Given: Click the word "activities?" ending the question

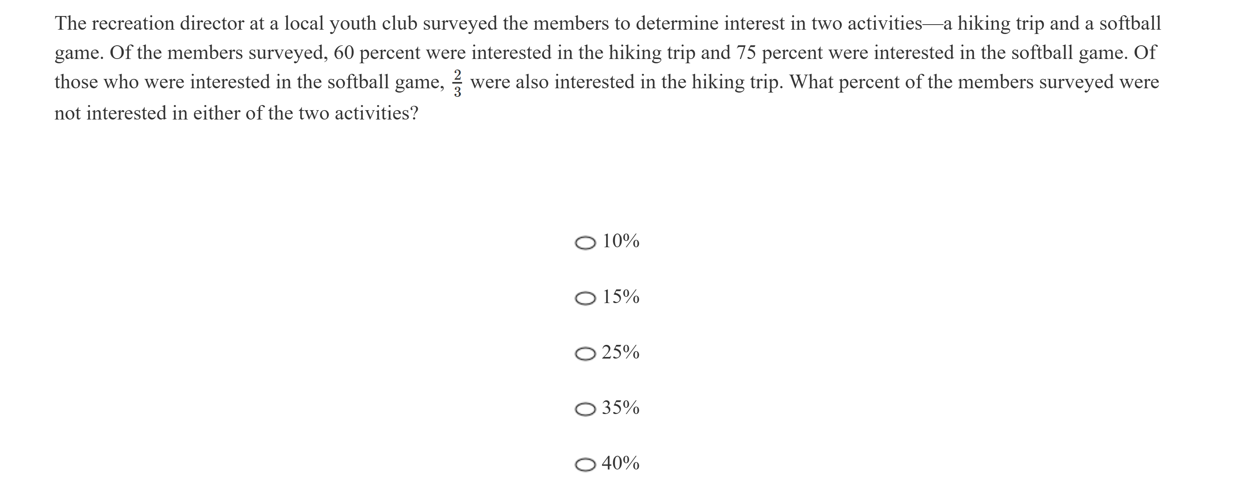Looking at the screenshot, I should 376,113.
